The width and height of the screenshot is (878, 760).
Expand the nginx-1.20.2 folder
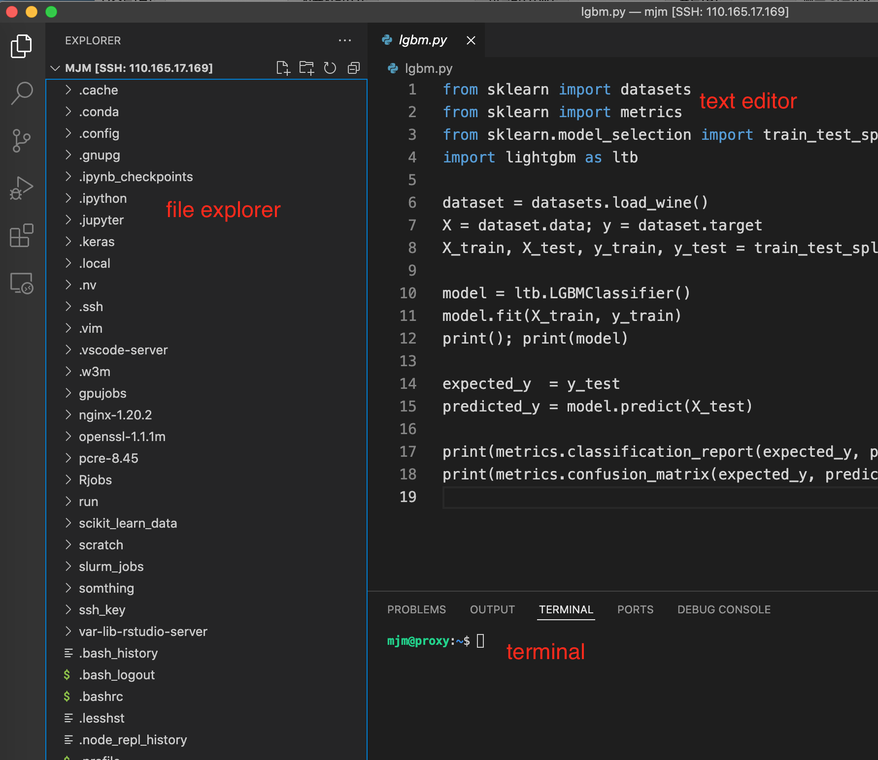click(115, 415)
